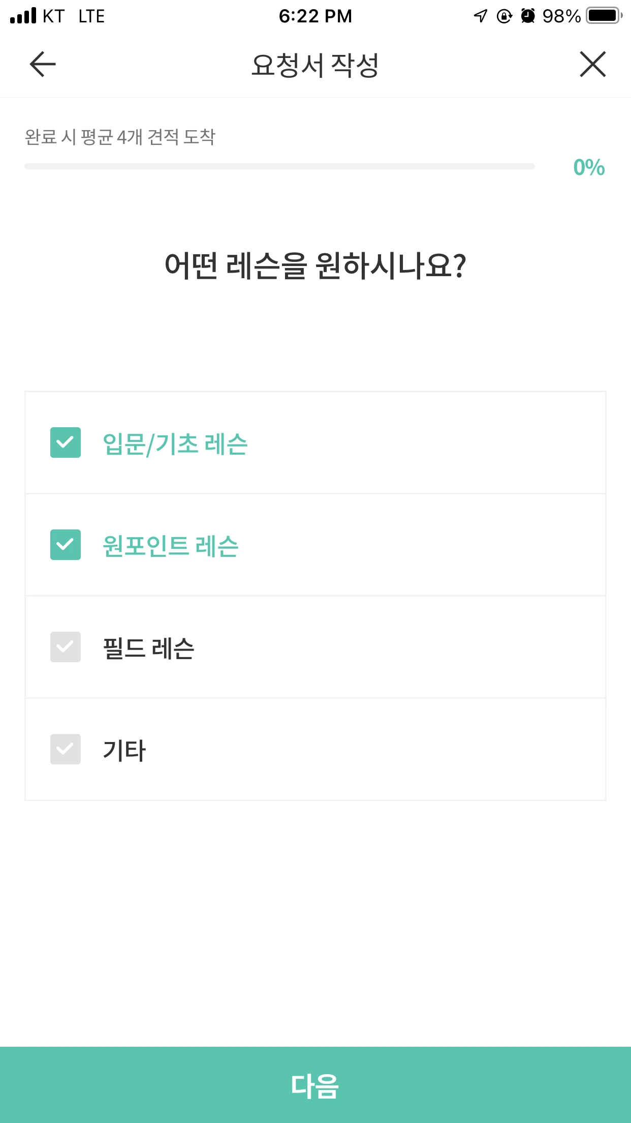The width and height of the screenshot is (631, 1123).
Task: Uncheck the 입문/기초 레슨 checkbox
Action: 66,442
